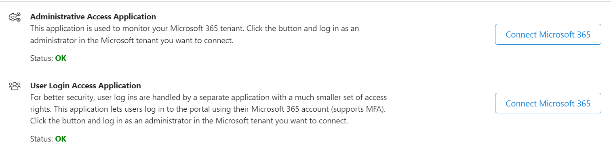Select the Administrative Access Application heading
Screen dimensions: 611x146
[93, 17]
